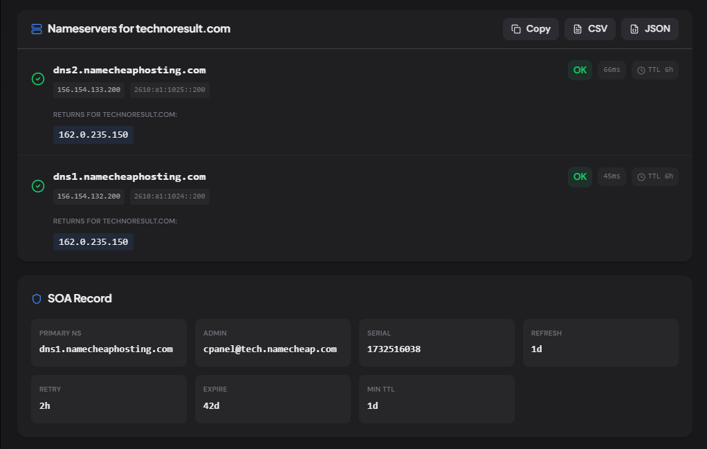Click green check icon for dns2.namecheaphosting.com
Screen dimensions: 707x449
[38, 79]
